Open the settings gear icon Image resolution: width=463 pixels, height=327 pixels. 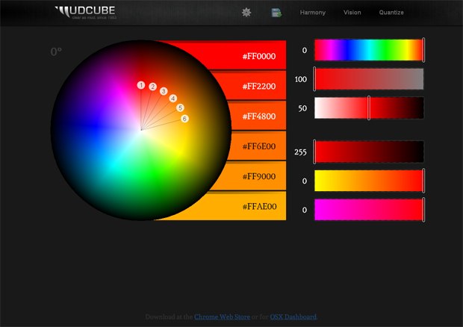(x=246, y=13)
